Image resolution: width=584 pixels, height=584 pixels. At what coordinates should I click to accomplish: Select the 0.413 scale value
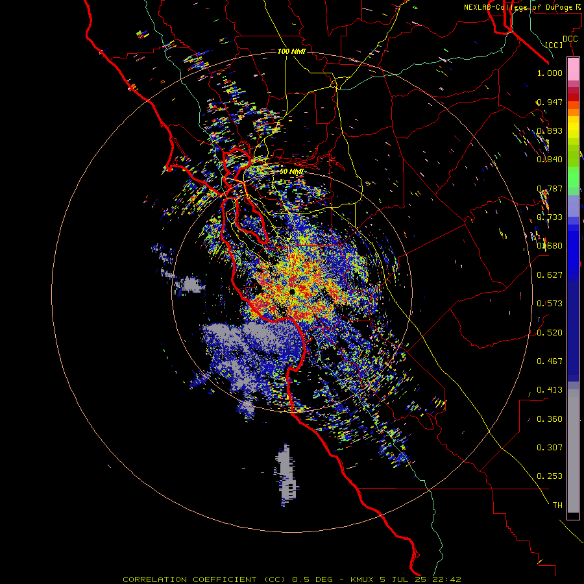point(550,390)
